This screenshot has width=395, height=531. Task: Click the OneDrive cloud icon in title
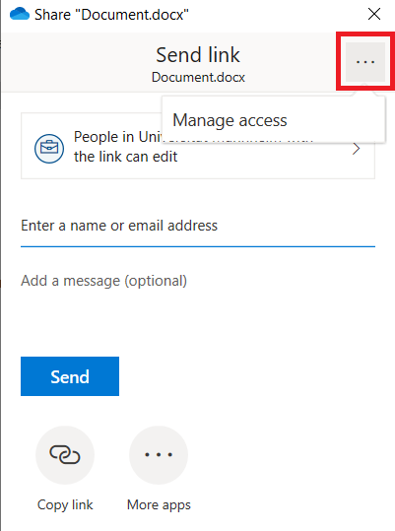[20, 14]
